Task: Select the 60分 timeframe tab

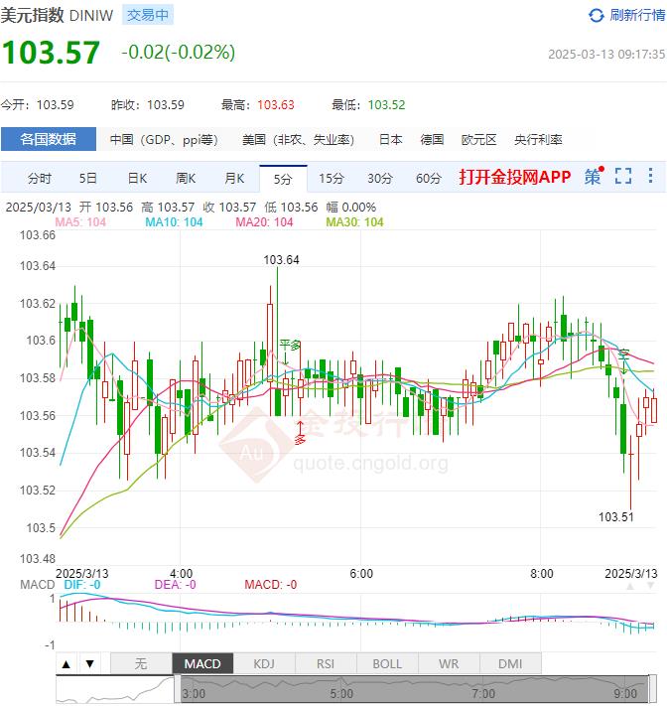Action: click(429, 179)
